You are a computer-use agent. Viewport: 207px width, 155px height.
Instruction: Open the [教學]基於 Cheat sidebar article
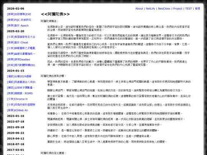click(18, 42)
